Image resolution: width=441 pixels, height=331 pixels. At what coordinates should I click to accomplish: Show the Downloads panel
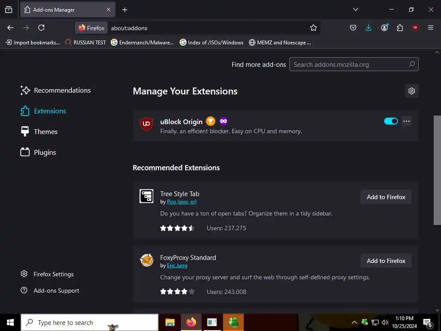tap(369, 28)
